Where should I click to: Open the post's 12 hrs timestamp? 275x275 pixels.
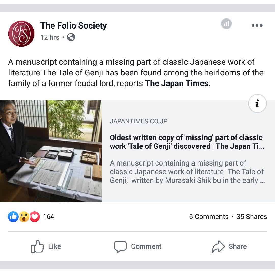[x=50, y=37]
